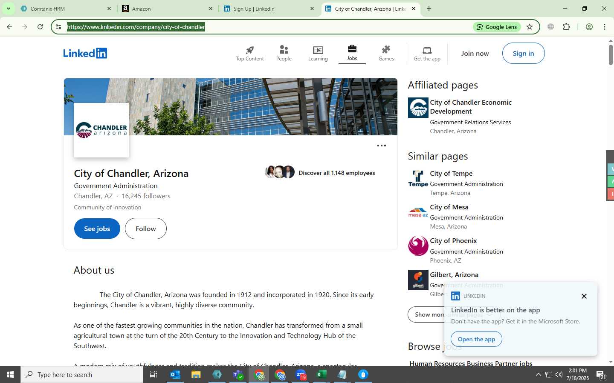Click the City of Phoenix logo
Viewport: 614px width, 383px height.
(x=418, y=246)
